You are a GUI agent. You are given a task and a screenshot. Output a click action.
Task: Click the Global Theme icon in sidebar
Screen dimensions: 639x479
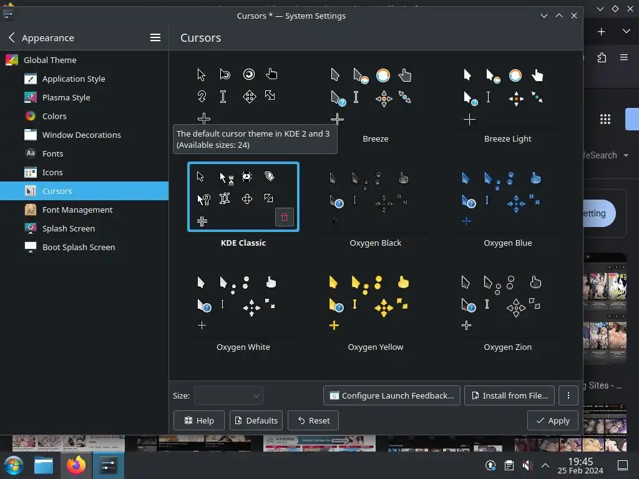(12, 60)
